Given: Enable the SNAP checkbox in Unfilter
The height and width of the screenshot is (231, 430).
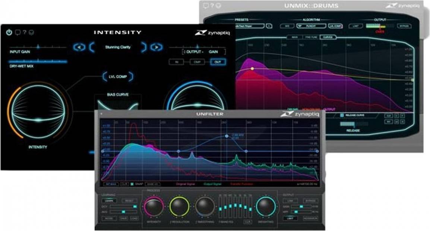Looking at the screenshot, I should (132, 184).
